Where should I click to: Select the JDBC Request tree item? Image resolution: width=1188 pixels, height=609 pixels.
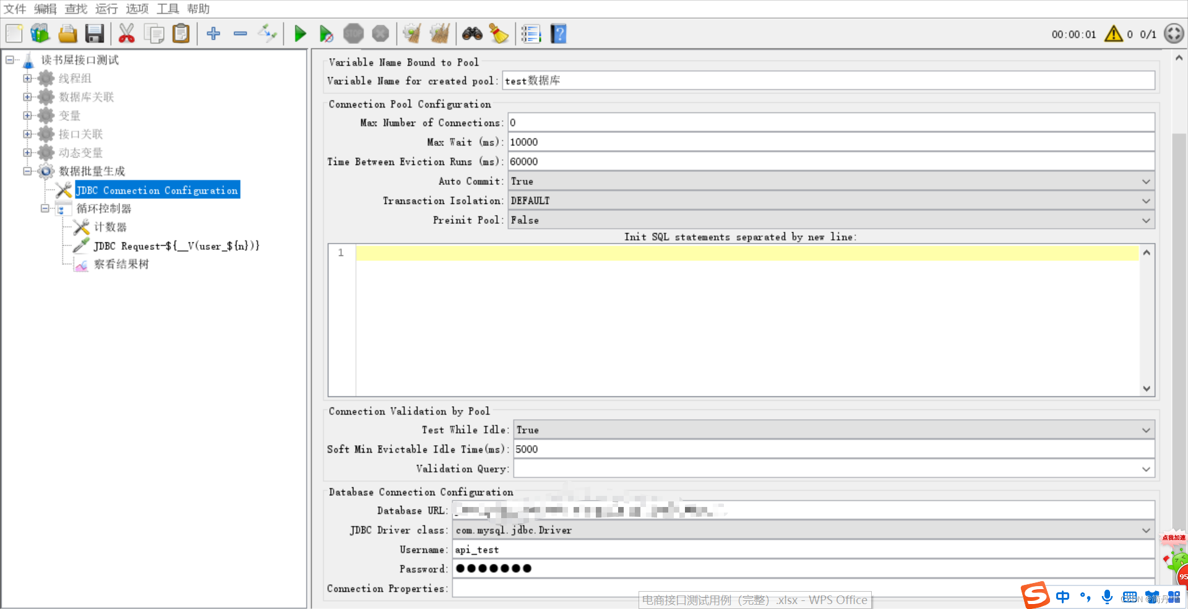(x=176, y=246)
